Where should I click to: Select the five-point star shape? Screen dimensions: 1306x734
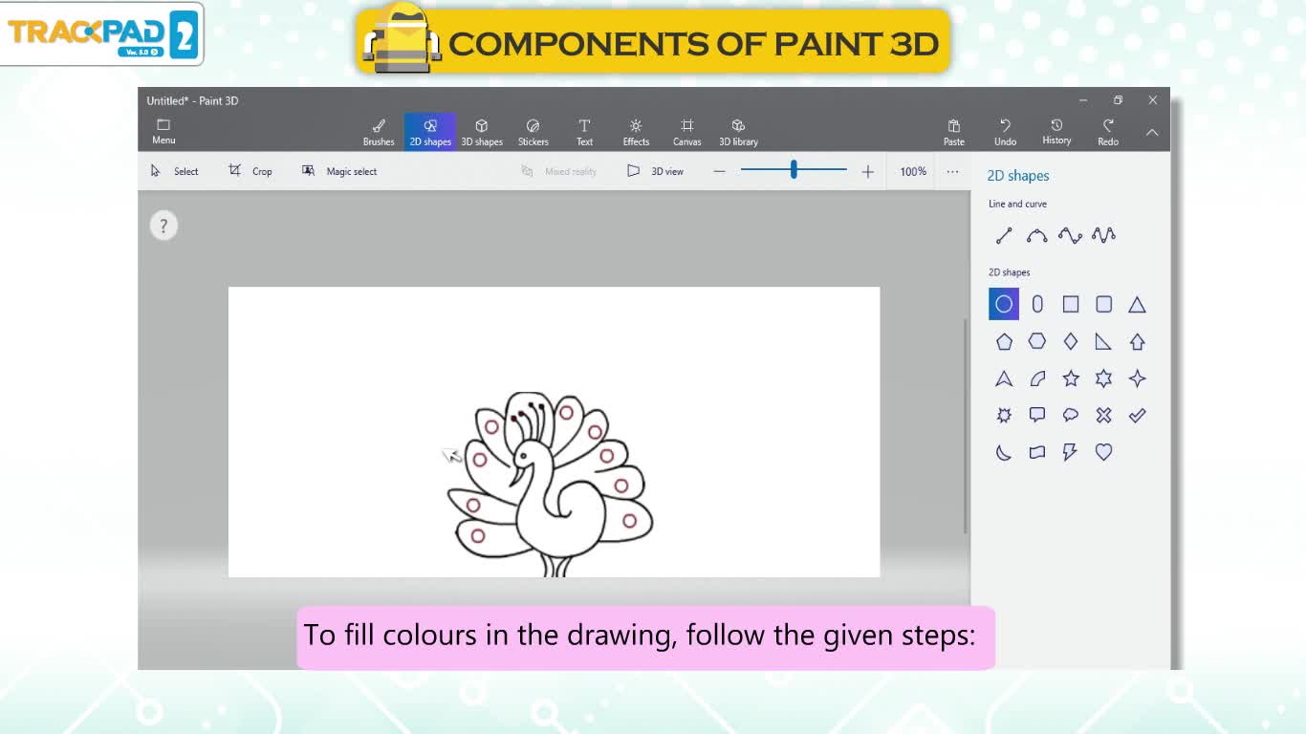(x=1071, y=378)
